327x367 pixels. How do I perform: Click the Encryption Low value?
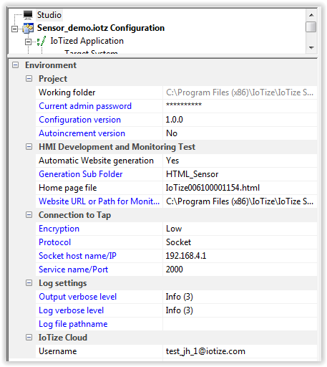[240, 229]
